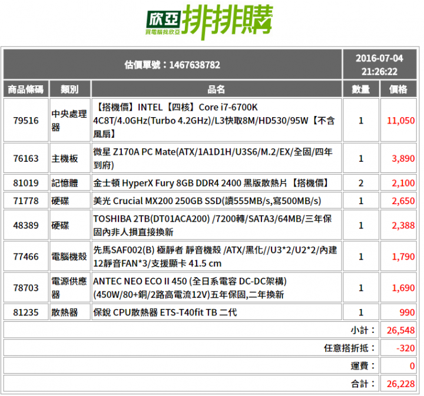The width and height of the screenshot is (424, 396).
Task: Click the price 2,100
Action: [x=403, y=183]
